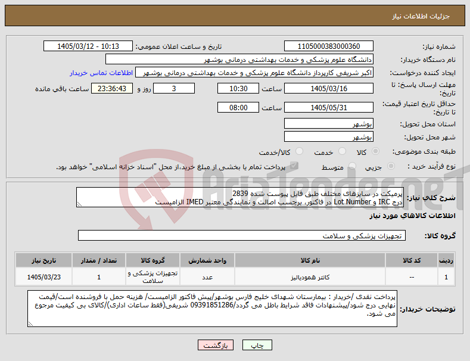The image size is (470, 361).
Task: Toggle the Islamic treasury payment checkbox
Action: [294, 166]
